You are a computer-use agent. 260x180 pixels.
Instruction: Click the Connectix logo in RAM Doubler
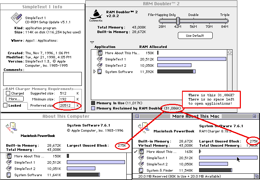(x=96, y=16)
